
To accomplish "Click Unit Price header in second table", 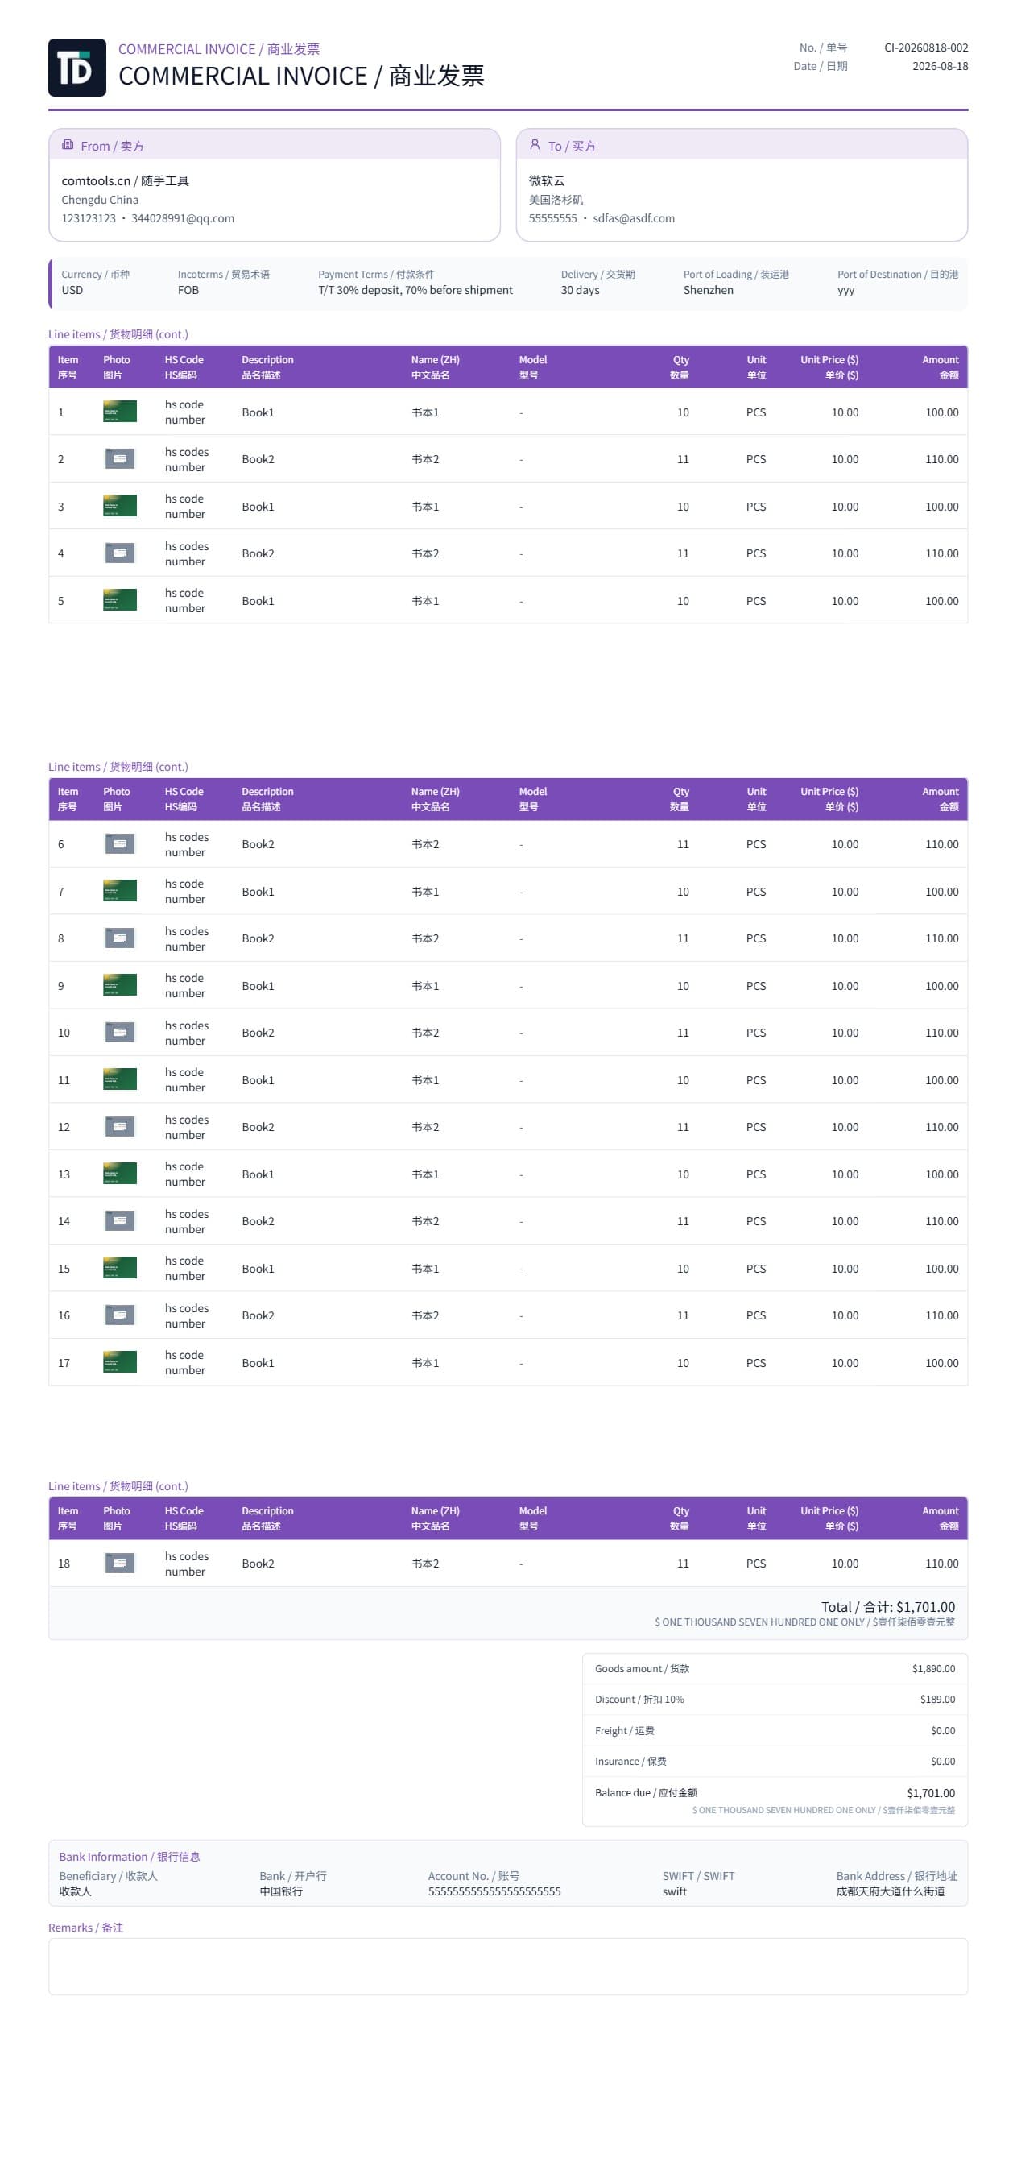I will (x=829, y=799).
